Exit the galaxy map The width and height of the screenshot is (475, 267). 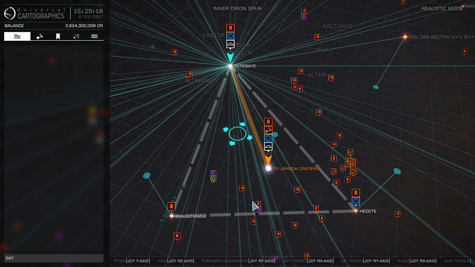pos(54,258)
